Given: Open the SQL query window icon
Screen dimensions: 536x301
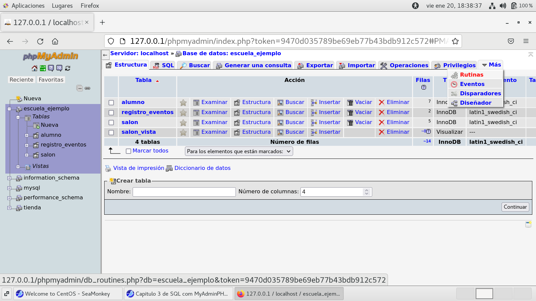Looking at the screenshot, I should pos(59,68).
